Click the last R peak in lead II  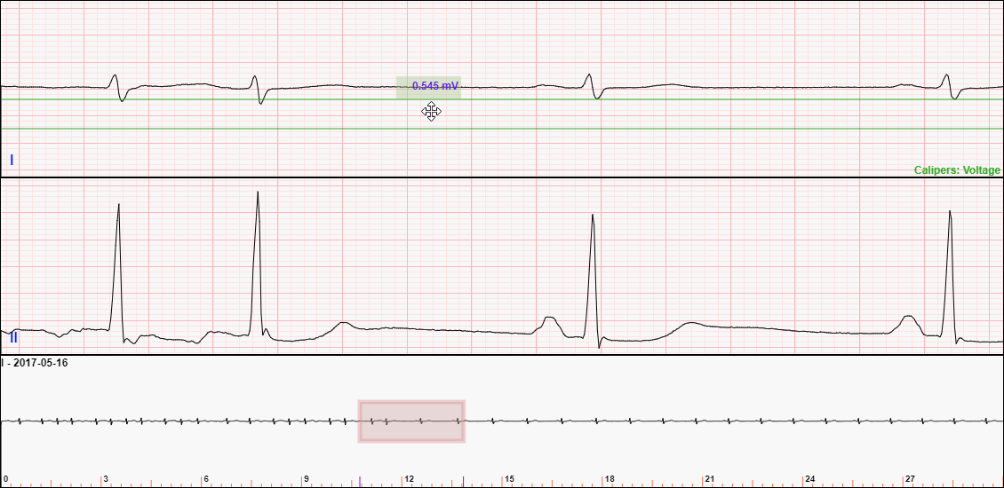pos(950,213)
